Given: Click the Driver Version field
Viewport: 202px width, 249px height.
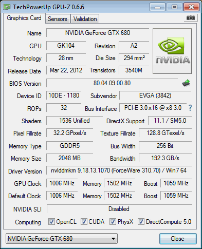Looking at the screenshot, I should (x=119, y=170).
